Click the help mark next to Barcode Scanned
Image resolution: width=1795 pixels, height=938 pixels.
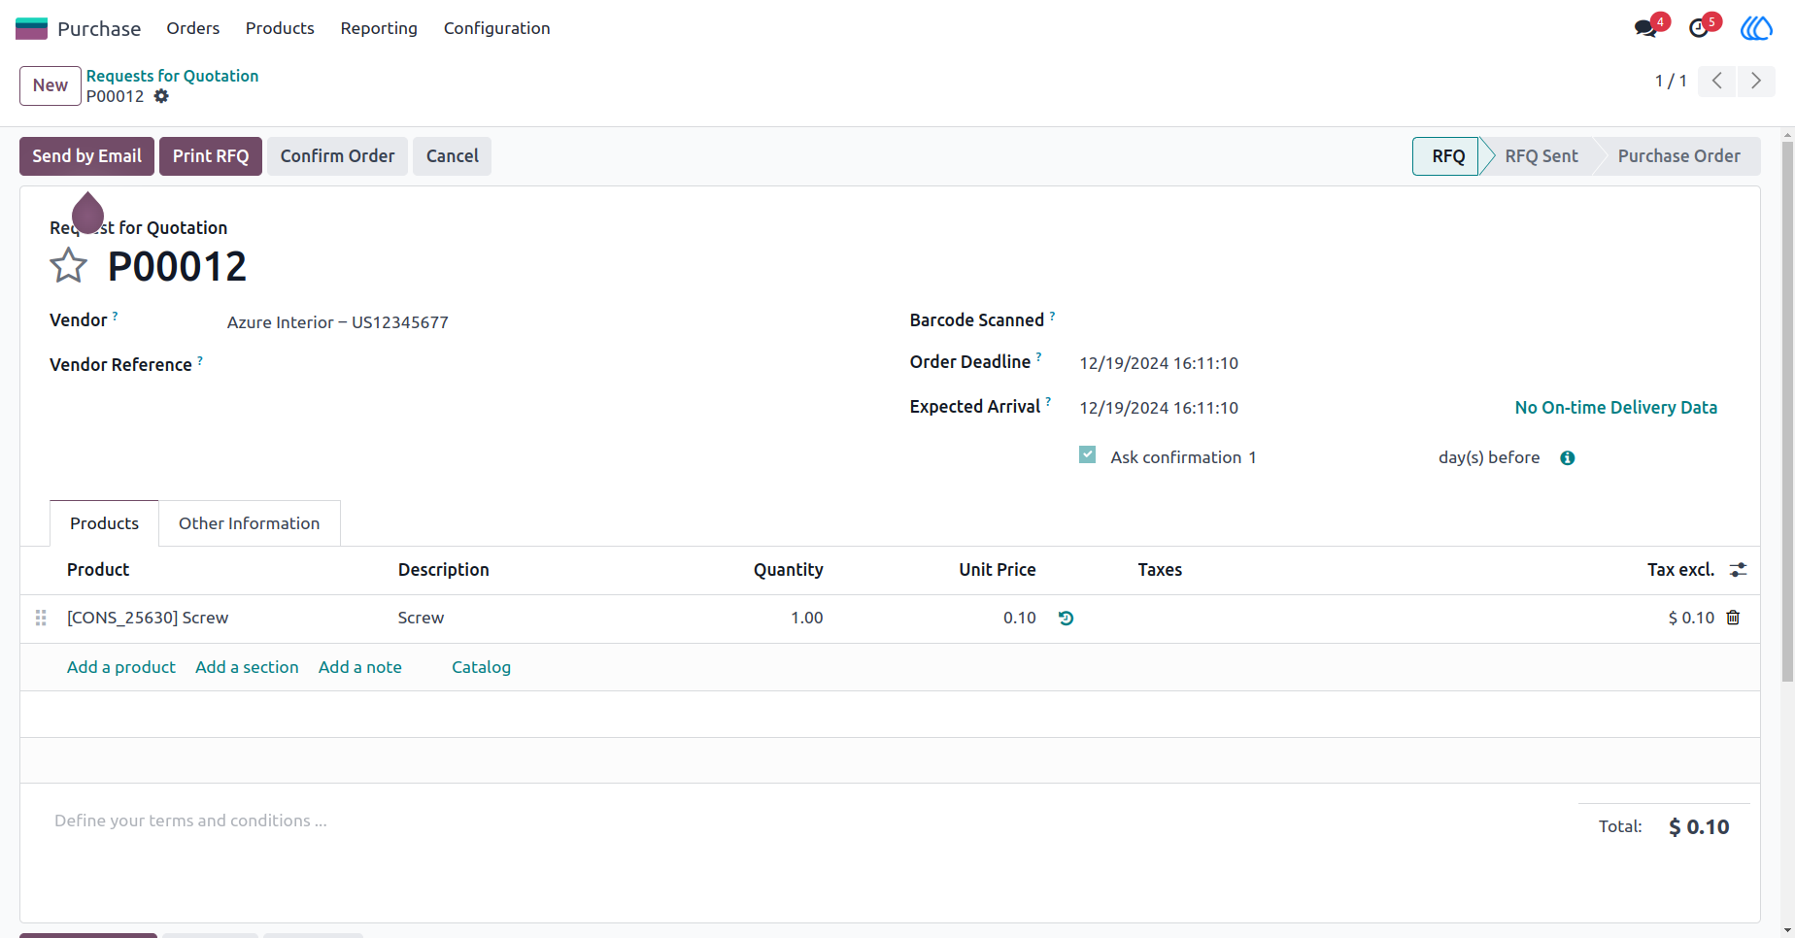click(1052, 316)
